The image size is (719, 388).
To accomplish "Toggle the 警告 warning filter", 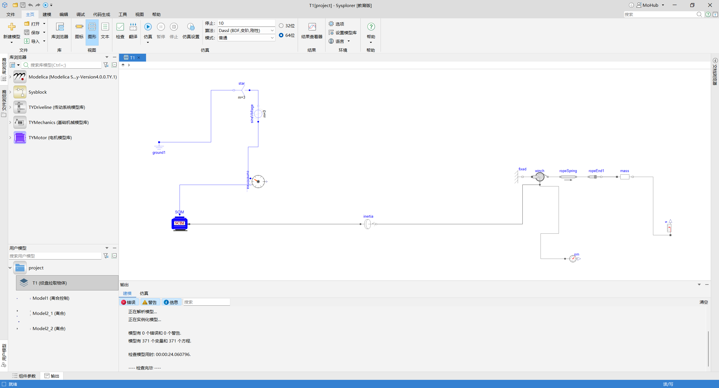I will [x=150, y=302].
